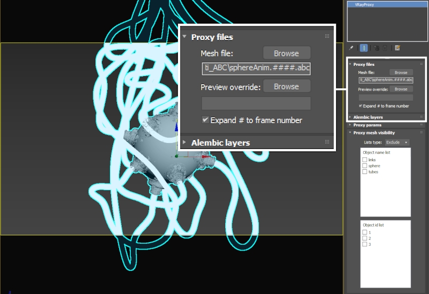The height and width of the screenshot is (294, 429).
Task: Click the pin stack icon
Action: point(351,48)
